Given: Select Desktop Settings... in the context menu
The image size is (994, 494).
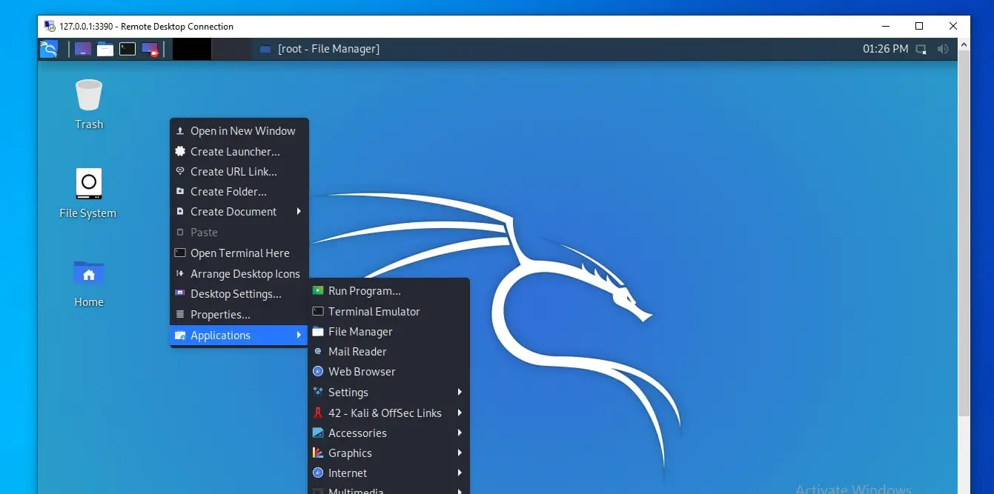Looking at the screenshot, I should coord(236,293).
